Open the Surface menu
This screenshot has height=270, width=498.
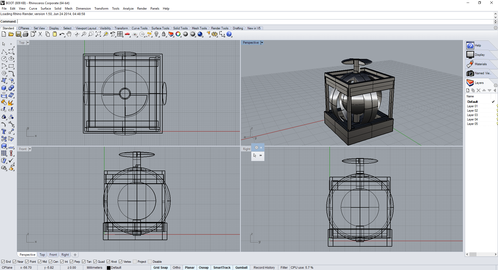pos(46,9)
